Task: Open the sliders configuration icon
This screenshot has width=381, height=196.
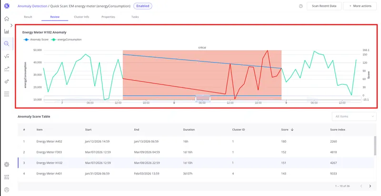Action: click(x=7, y=177)
